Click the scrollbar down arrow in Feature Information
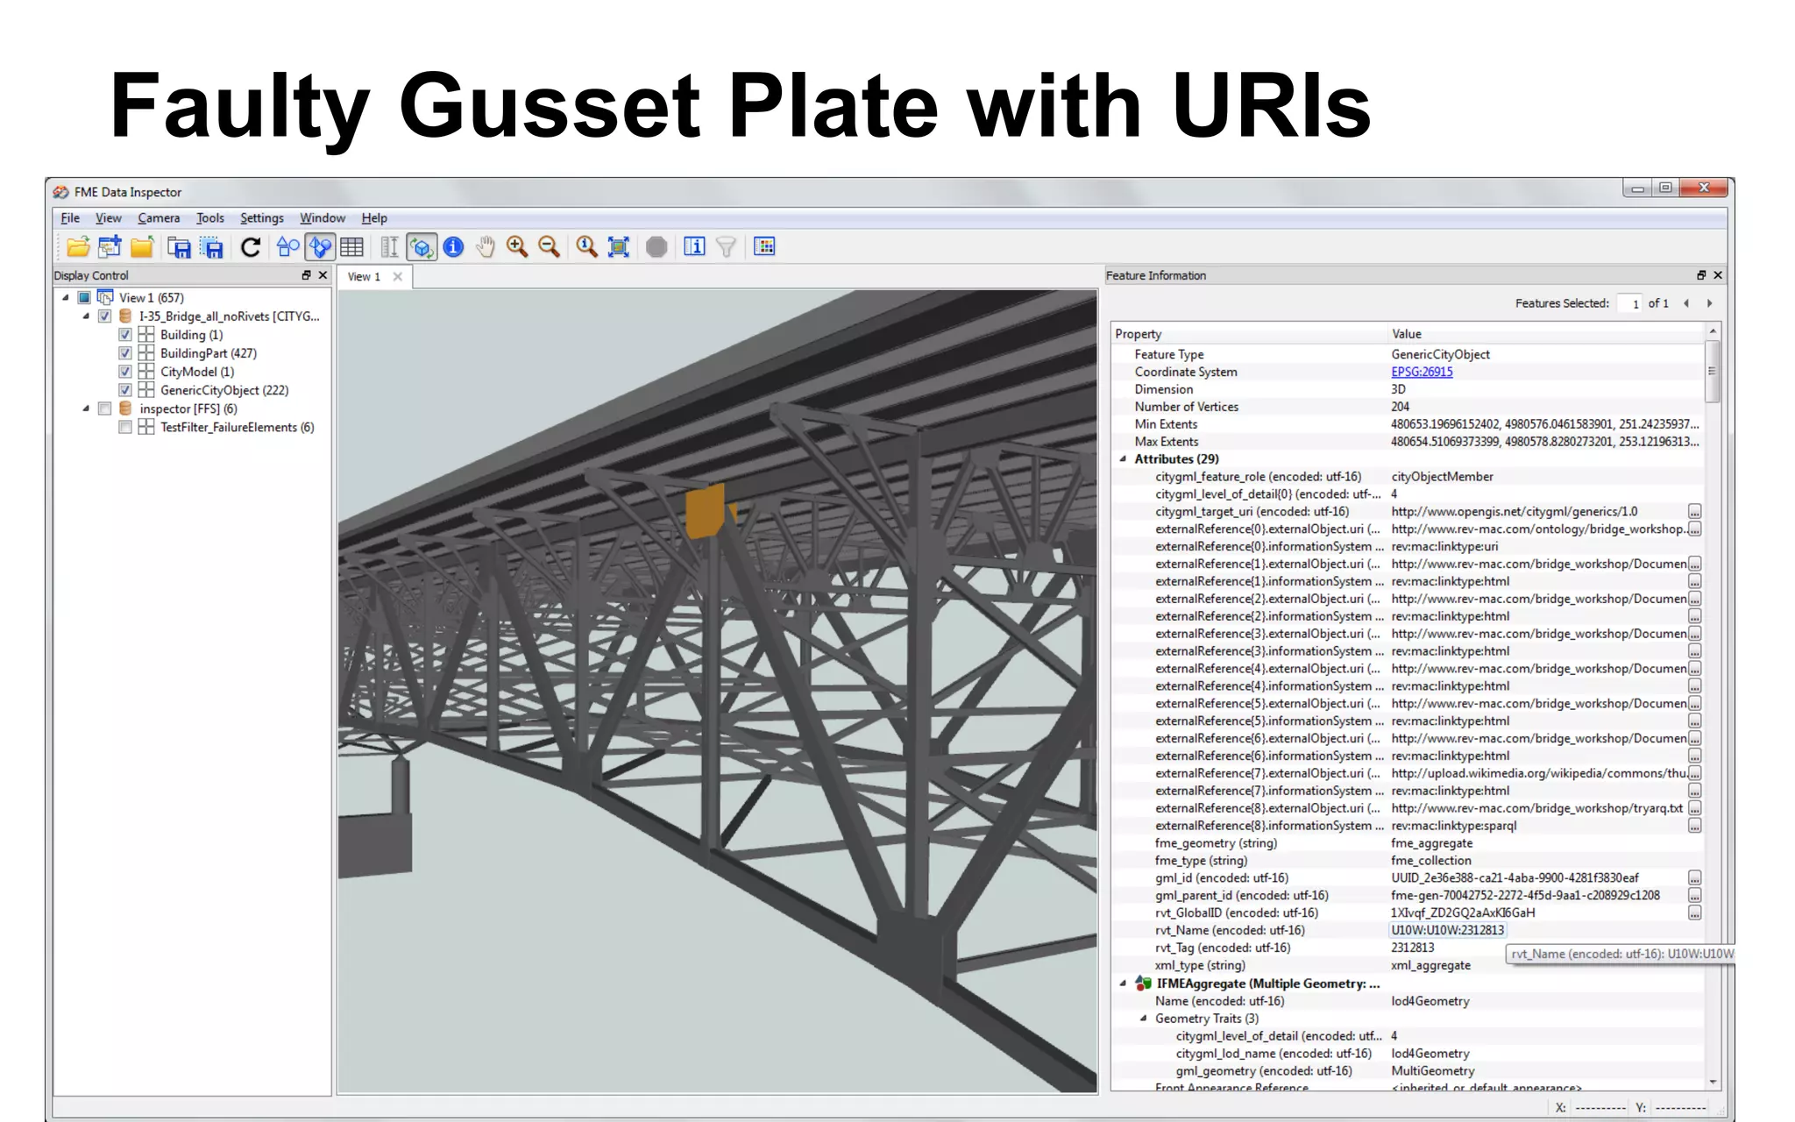The height and width of the screenshot is (1122, 1795). [x=1713, y=1083]
